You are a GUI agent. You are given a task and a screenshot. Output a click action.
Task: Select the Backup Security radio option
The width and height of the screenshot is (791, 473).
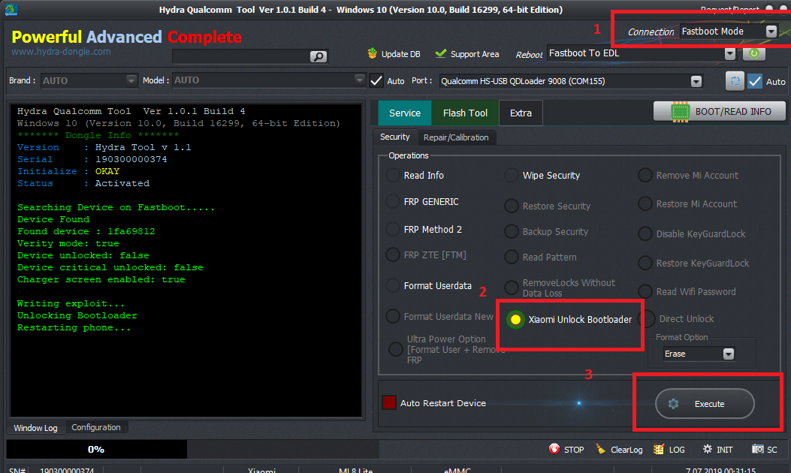(512, 231)
